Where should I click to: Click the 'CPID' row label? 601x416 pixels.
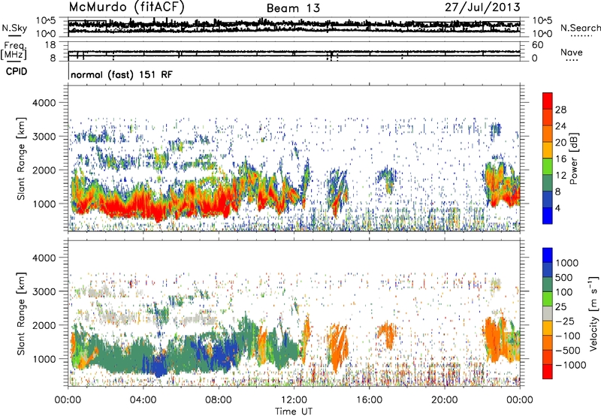(17, 71)
